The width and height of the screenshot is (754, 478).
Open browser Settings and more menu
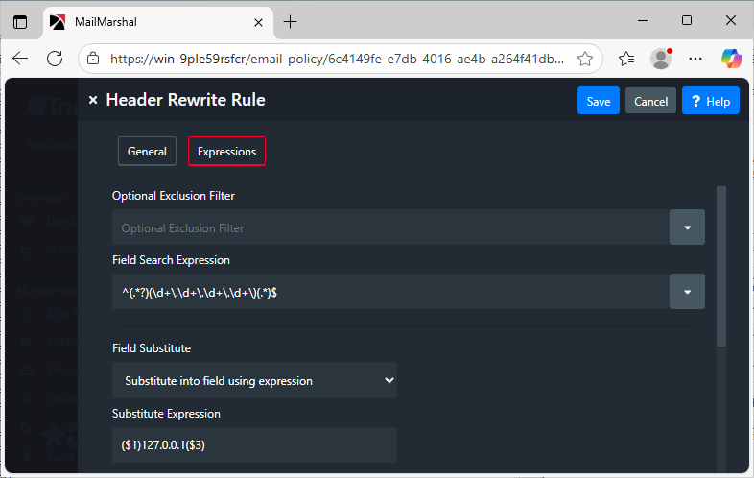695,59
